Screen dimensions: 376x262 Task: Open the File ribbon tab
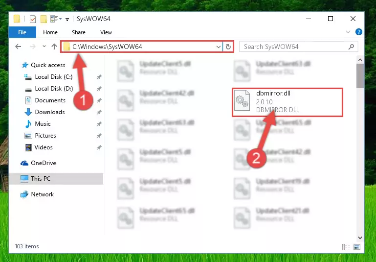point(22,32)
